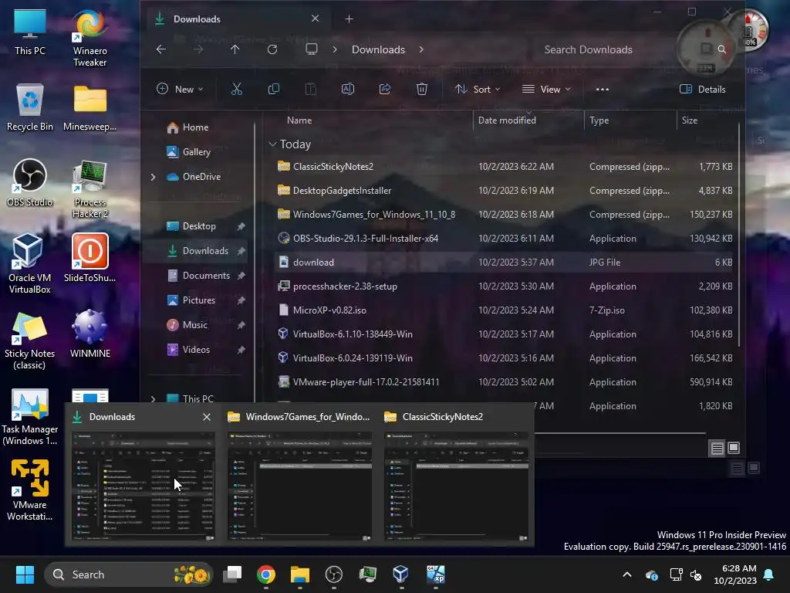This screenshot has height=593, width=790.
Task: Open the Sort dropdown
Action: (x=477, y=90)
